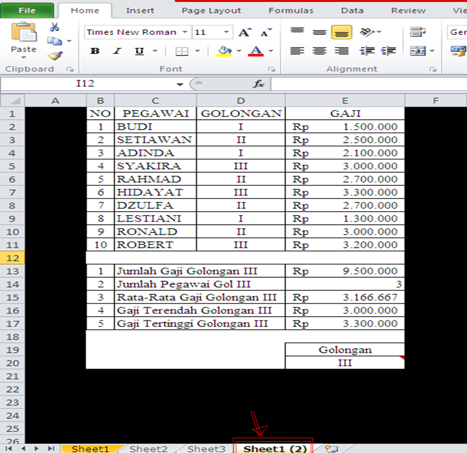Go to last sheet navigation arrow
This screenshot has height=453, width=467.
coord(51,448)
